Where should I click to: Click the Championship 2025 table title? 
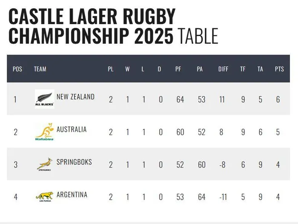[113, 26]
